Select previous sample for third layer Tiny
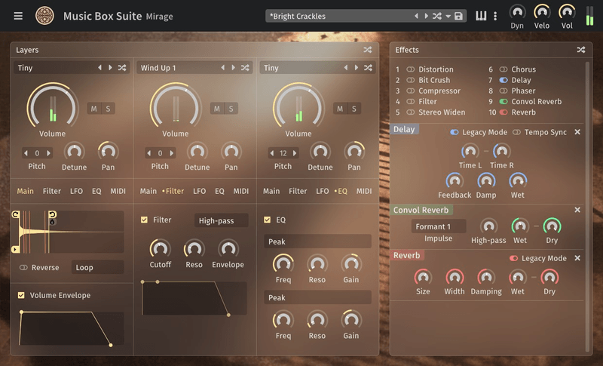 tap(346, 68)
